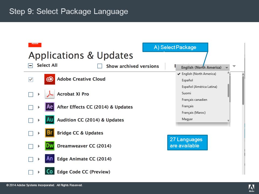Check the Bridge CC & Updates checkbox
Image resolution: width=259 pixels, height=194 pixels.
click(31, 133)
